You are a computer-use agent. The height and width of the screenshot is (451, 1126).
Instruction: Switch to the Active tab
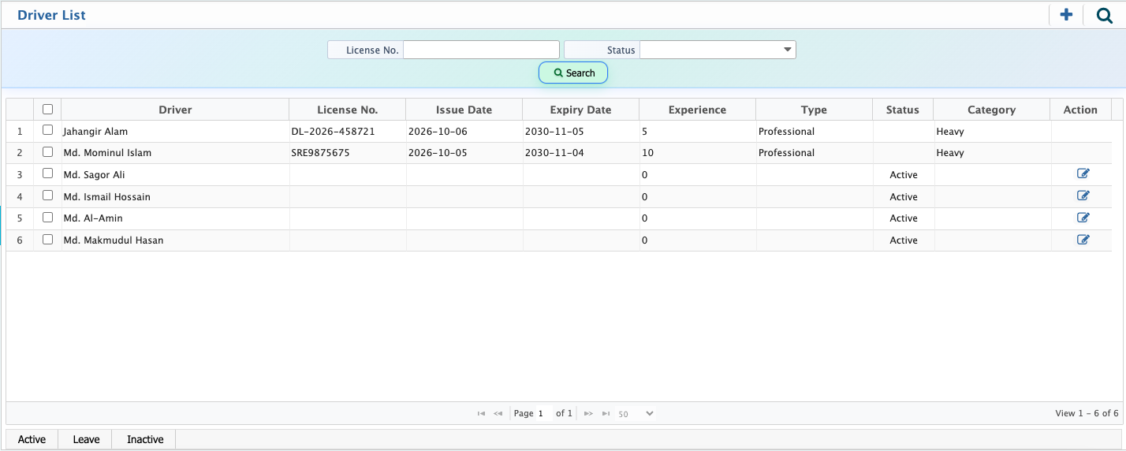point(32,439)
